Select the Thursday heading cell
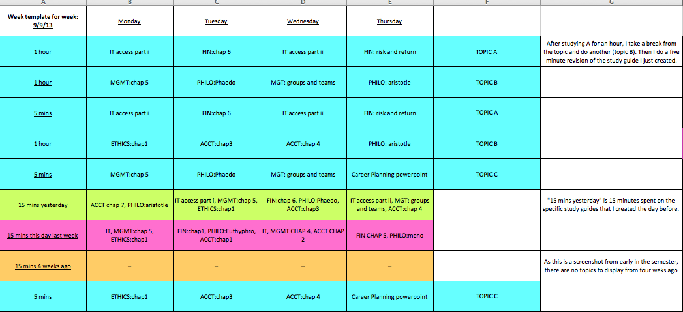 389,21
